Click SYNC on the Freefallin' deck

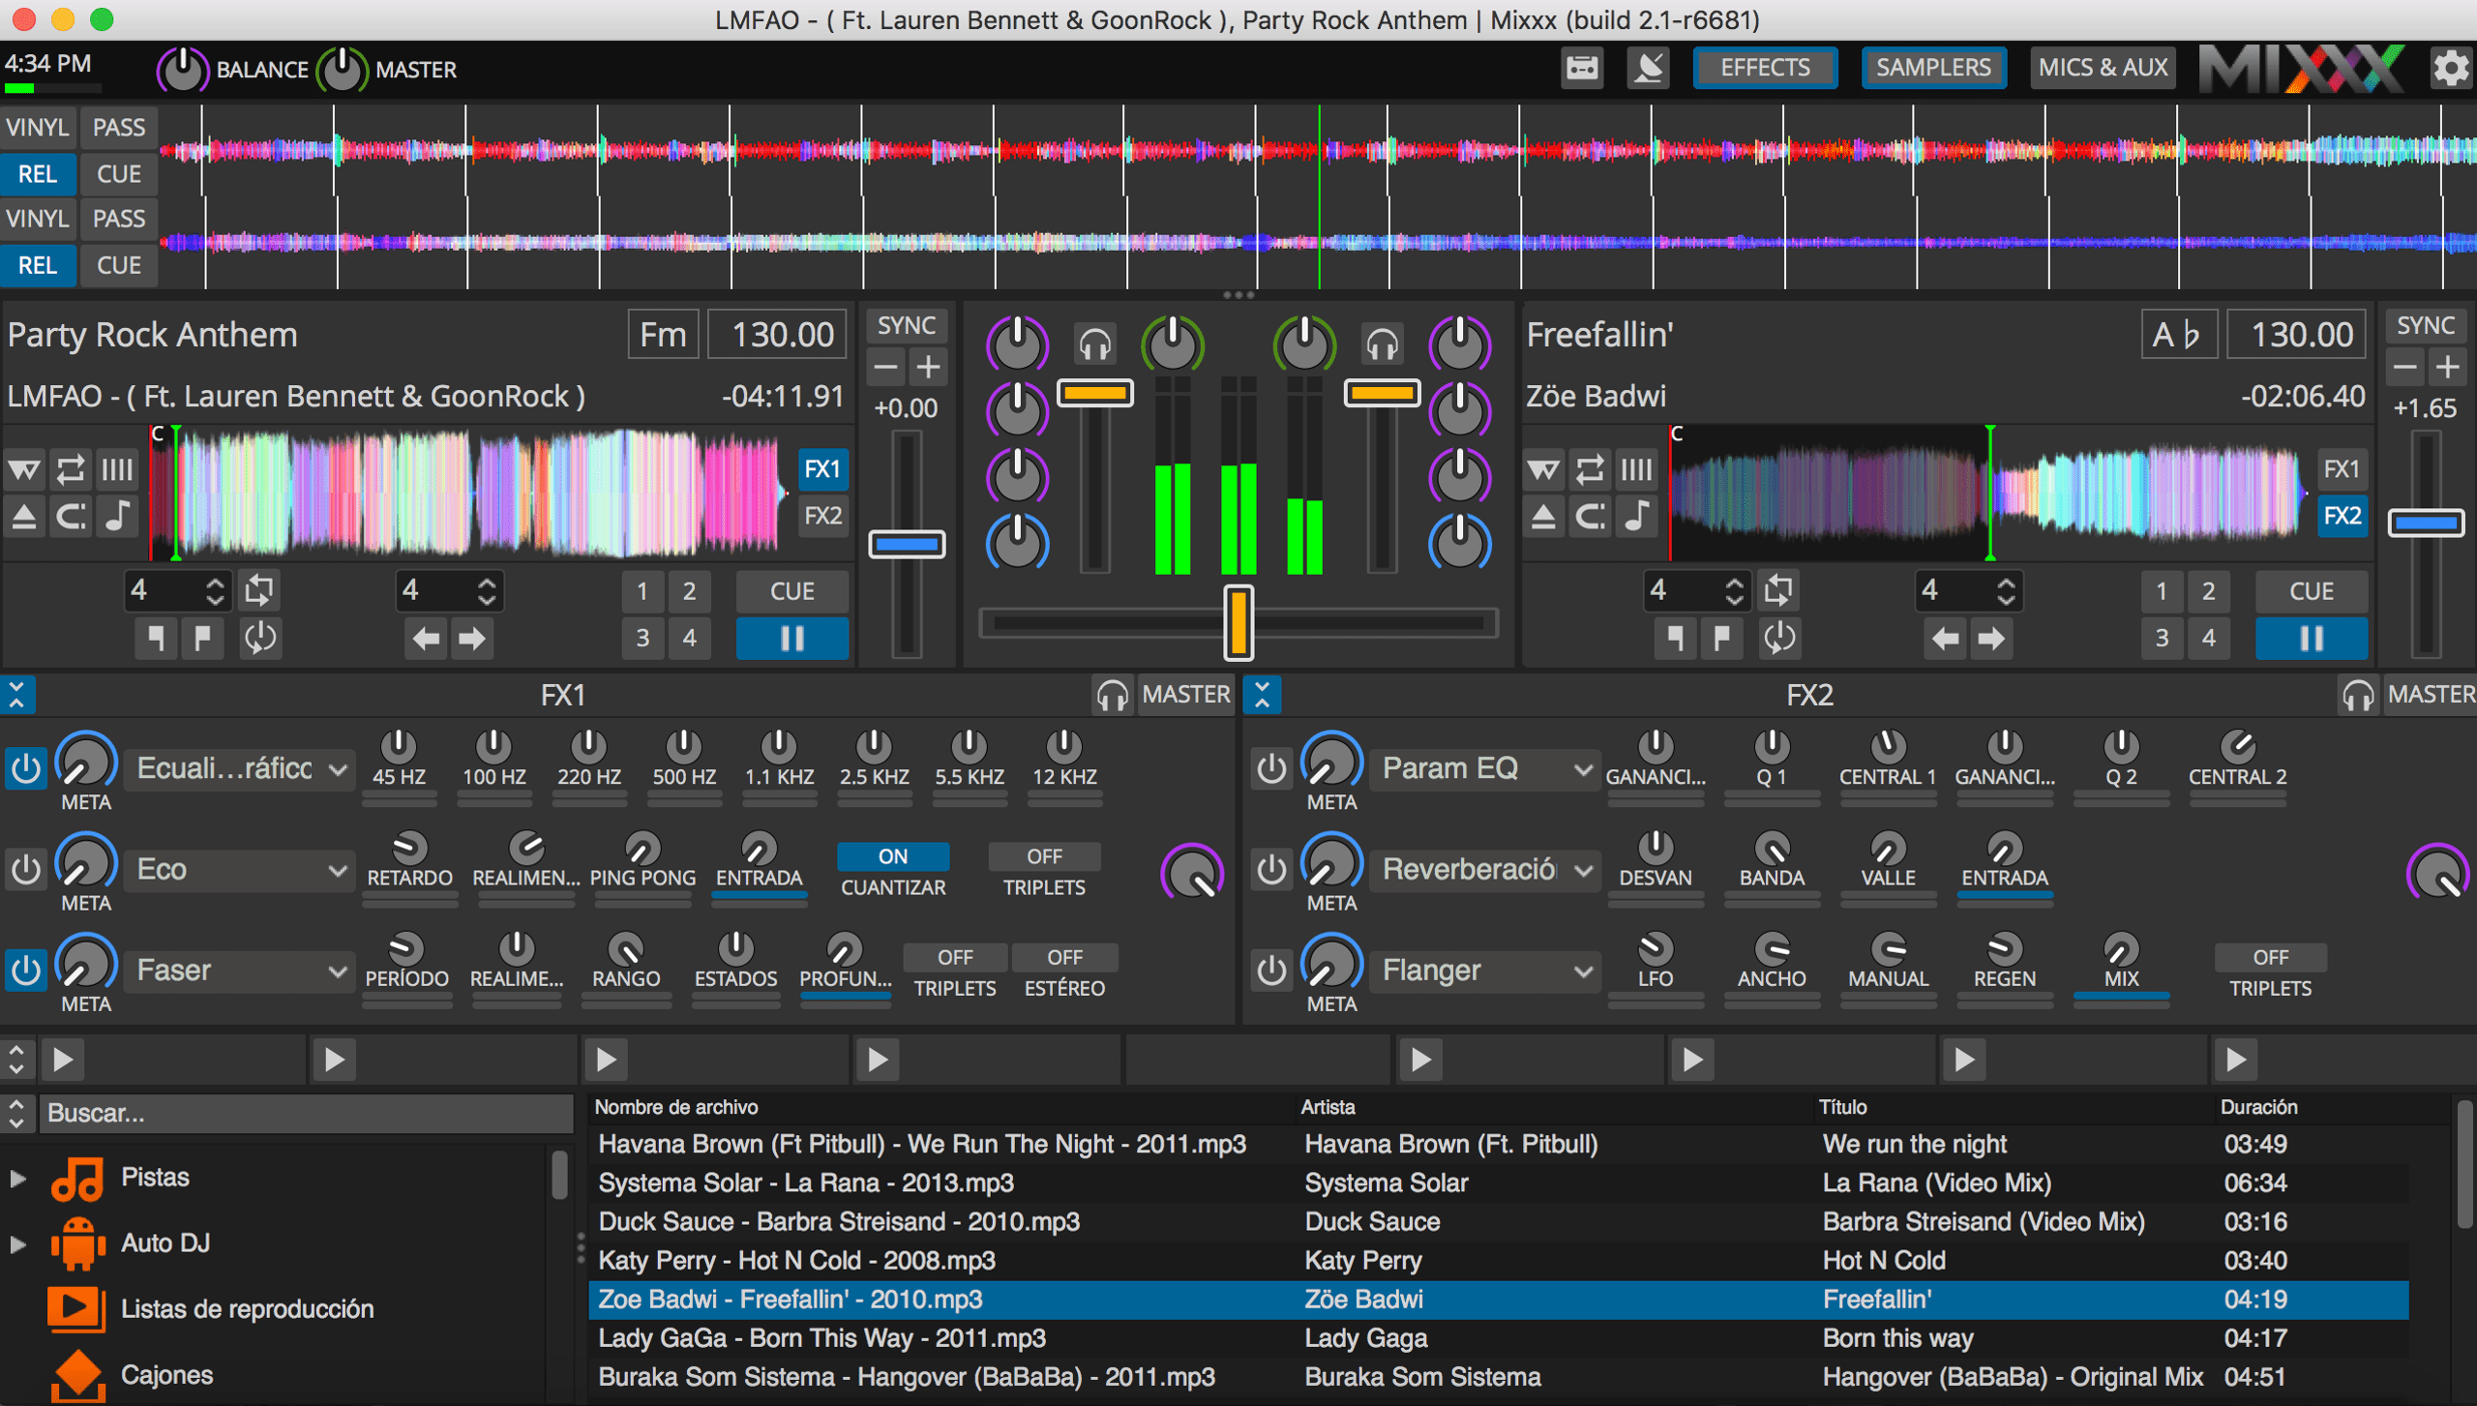coord(2426,325)
